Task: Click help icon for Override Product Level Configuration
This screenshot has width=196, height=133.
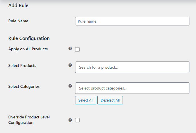Action: 70,120
